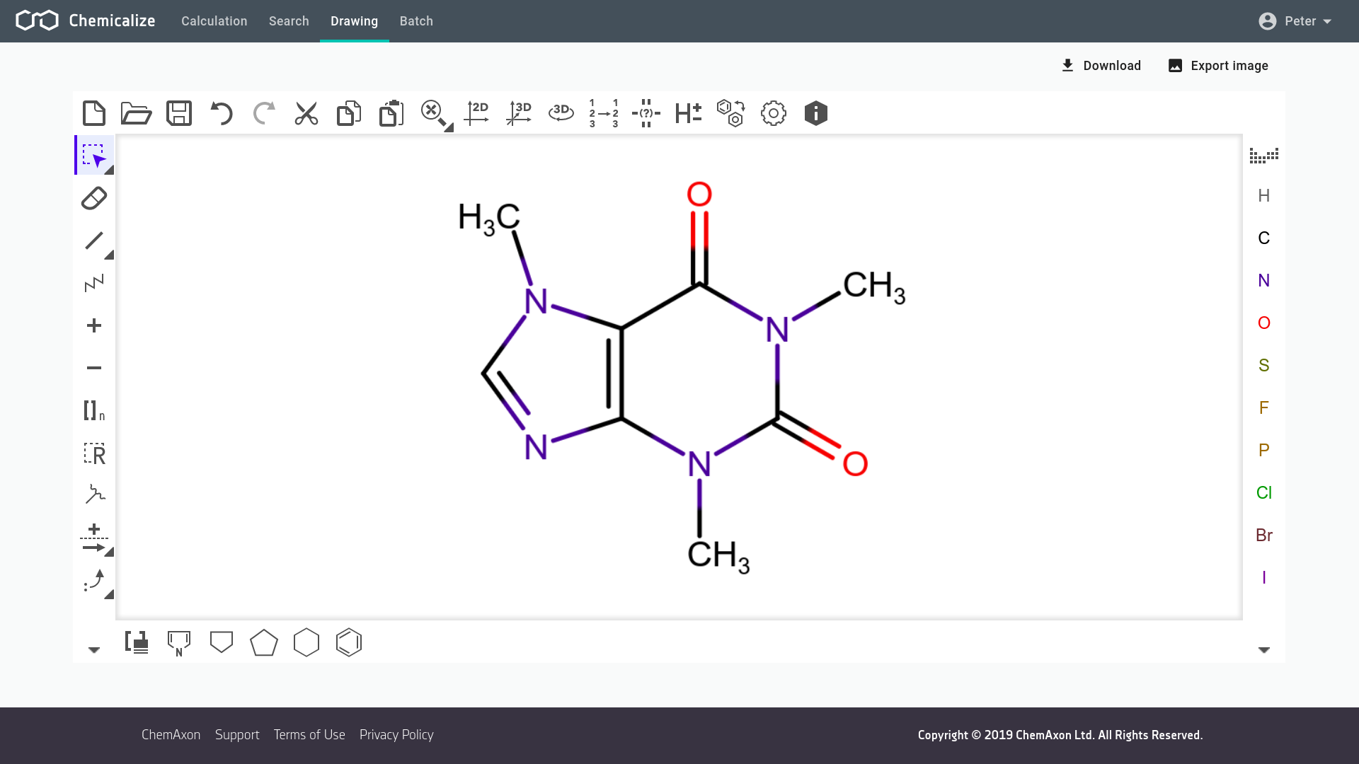
Task: Show the info about panel
Action: coord(816,113)
